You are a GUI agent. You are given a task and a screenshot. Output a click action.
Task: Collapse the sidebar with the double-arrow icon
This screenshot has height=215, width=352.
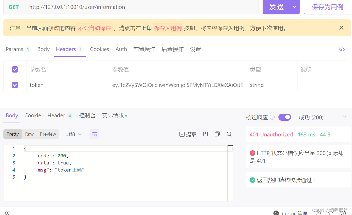pos(7,213)
